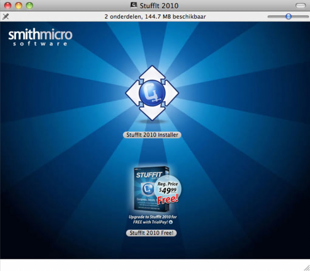Click the window resize grip corner
Viewport: 310px width, 271px height.
point(307,268)
